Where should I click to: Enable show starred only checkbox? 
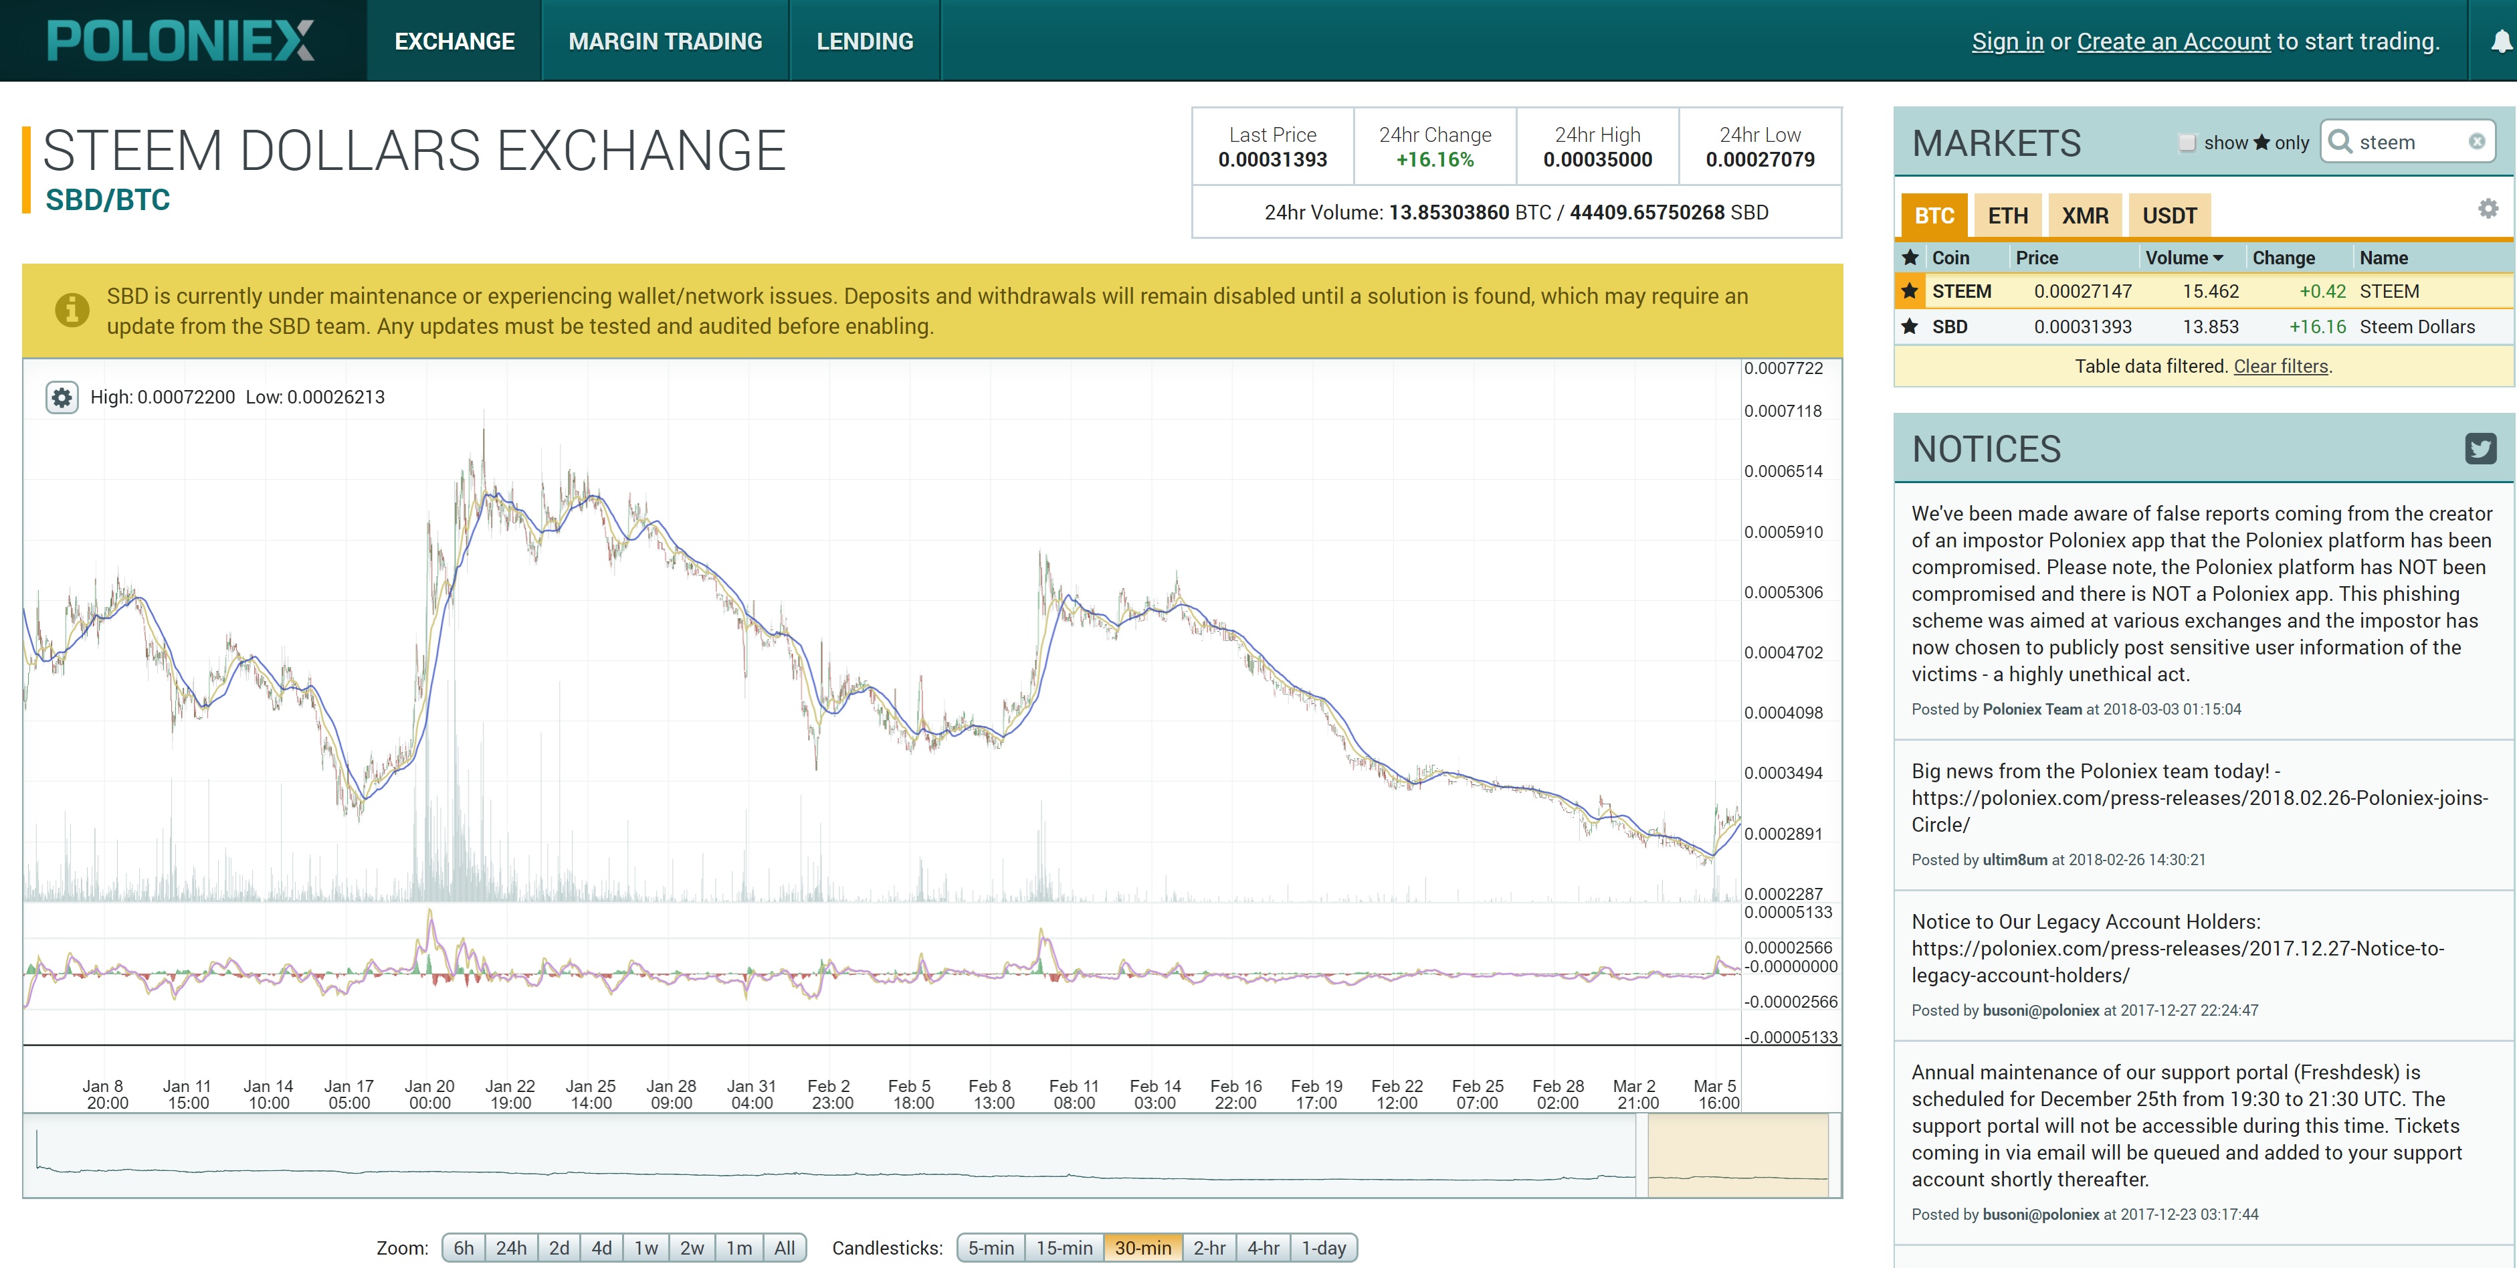click(x=2187, y=143)
